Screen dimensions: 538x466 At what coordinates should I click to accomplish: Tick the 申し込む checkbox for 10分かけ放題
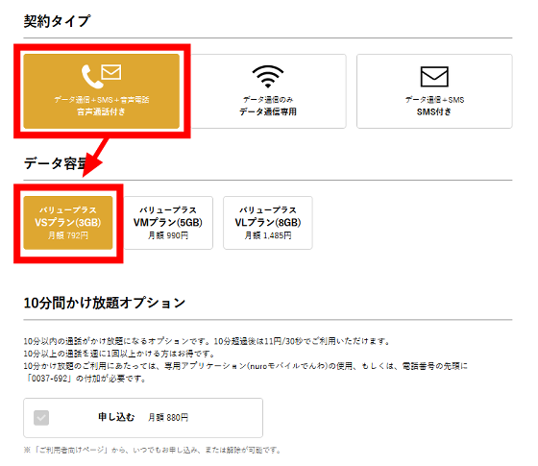(41, 418)
